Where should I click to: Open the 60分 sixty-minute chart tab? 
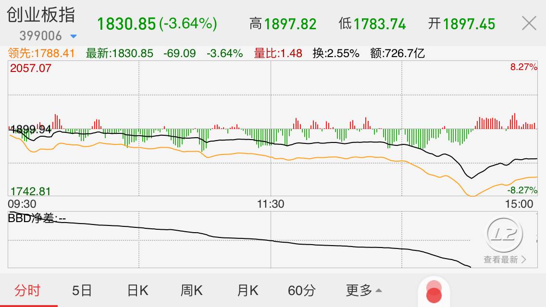[x=302, y=291]
